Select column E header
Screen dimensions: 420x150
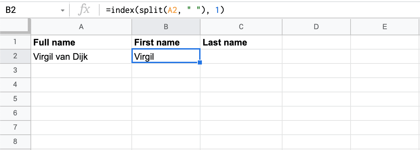[385, 27]
